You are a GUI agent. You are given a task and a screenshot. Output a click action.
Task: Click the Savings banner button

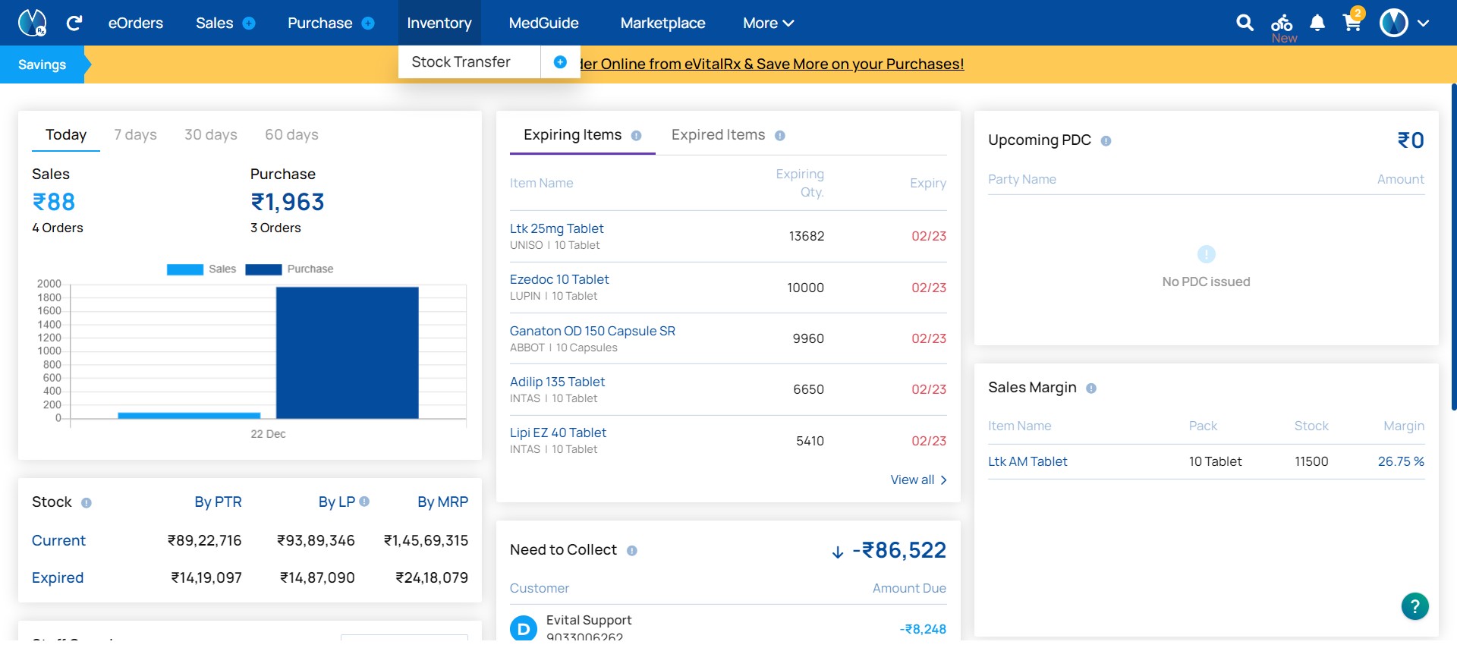click(x=42, y=65)
